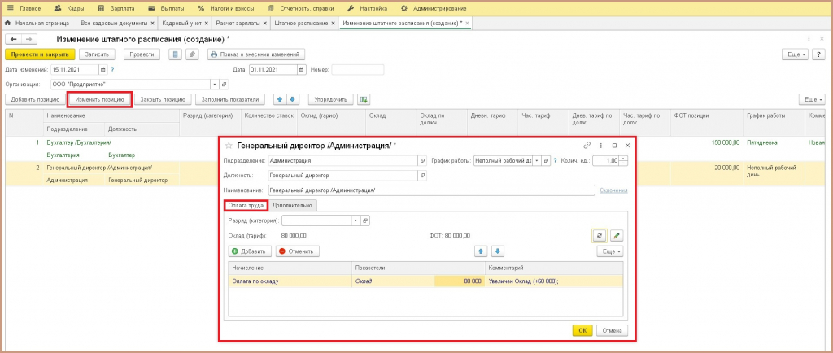Screen dimensions: 833x353
Task: Click Добавить позицию button
Action: (x=35, y=99)
